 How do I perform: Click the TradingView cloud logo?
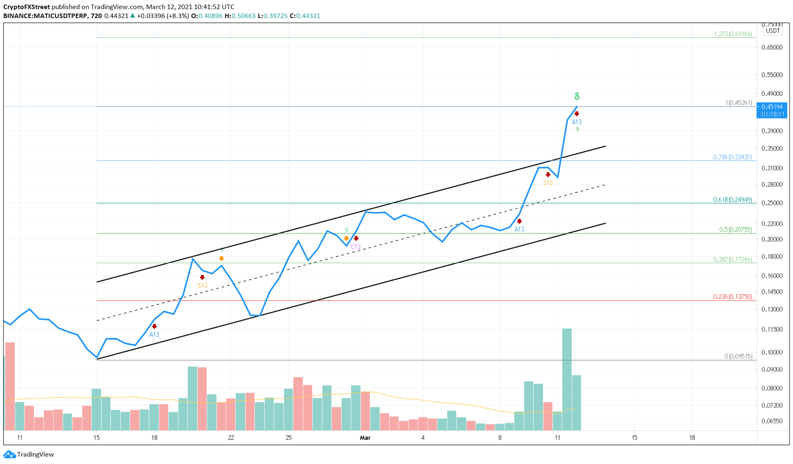point(9,454)
